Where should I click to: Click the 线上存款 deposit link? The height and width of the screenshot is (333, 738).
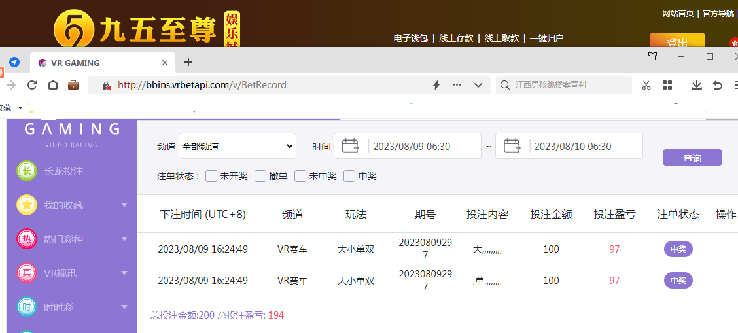click(x=456, y=38)
